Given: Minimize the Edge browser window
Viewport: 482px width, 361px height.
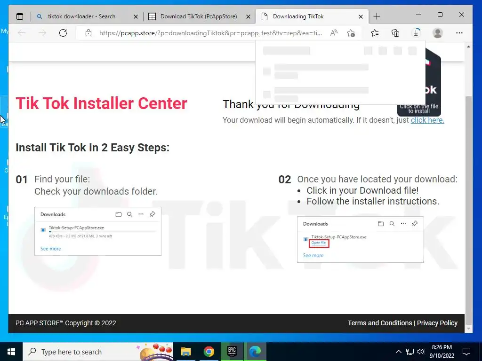Looking at the screenshot, I should (x=418, y=15).
